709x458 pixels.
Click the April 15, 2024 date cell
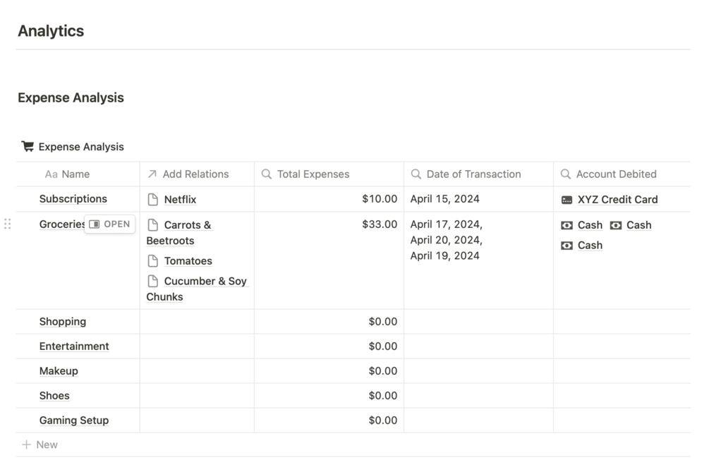(444, 200)
